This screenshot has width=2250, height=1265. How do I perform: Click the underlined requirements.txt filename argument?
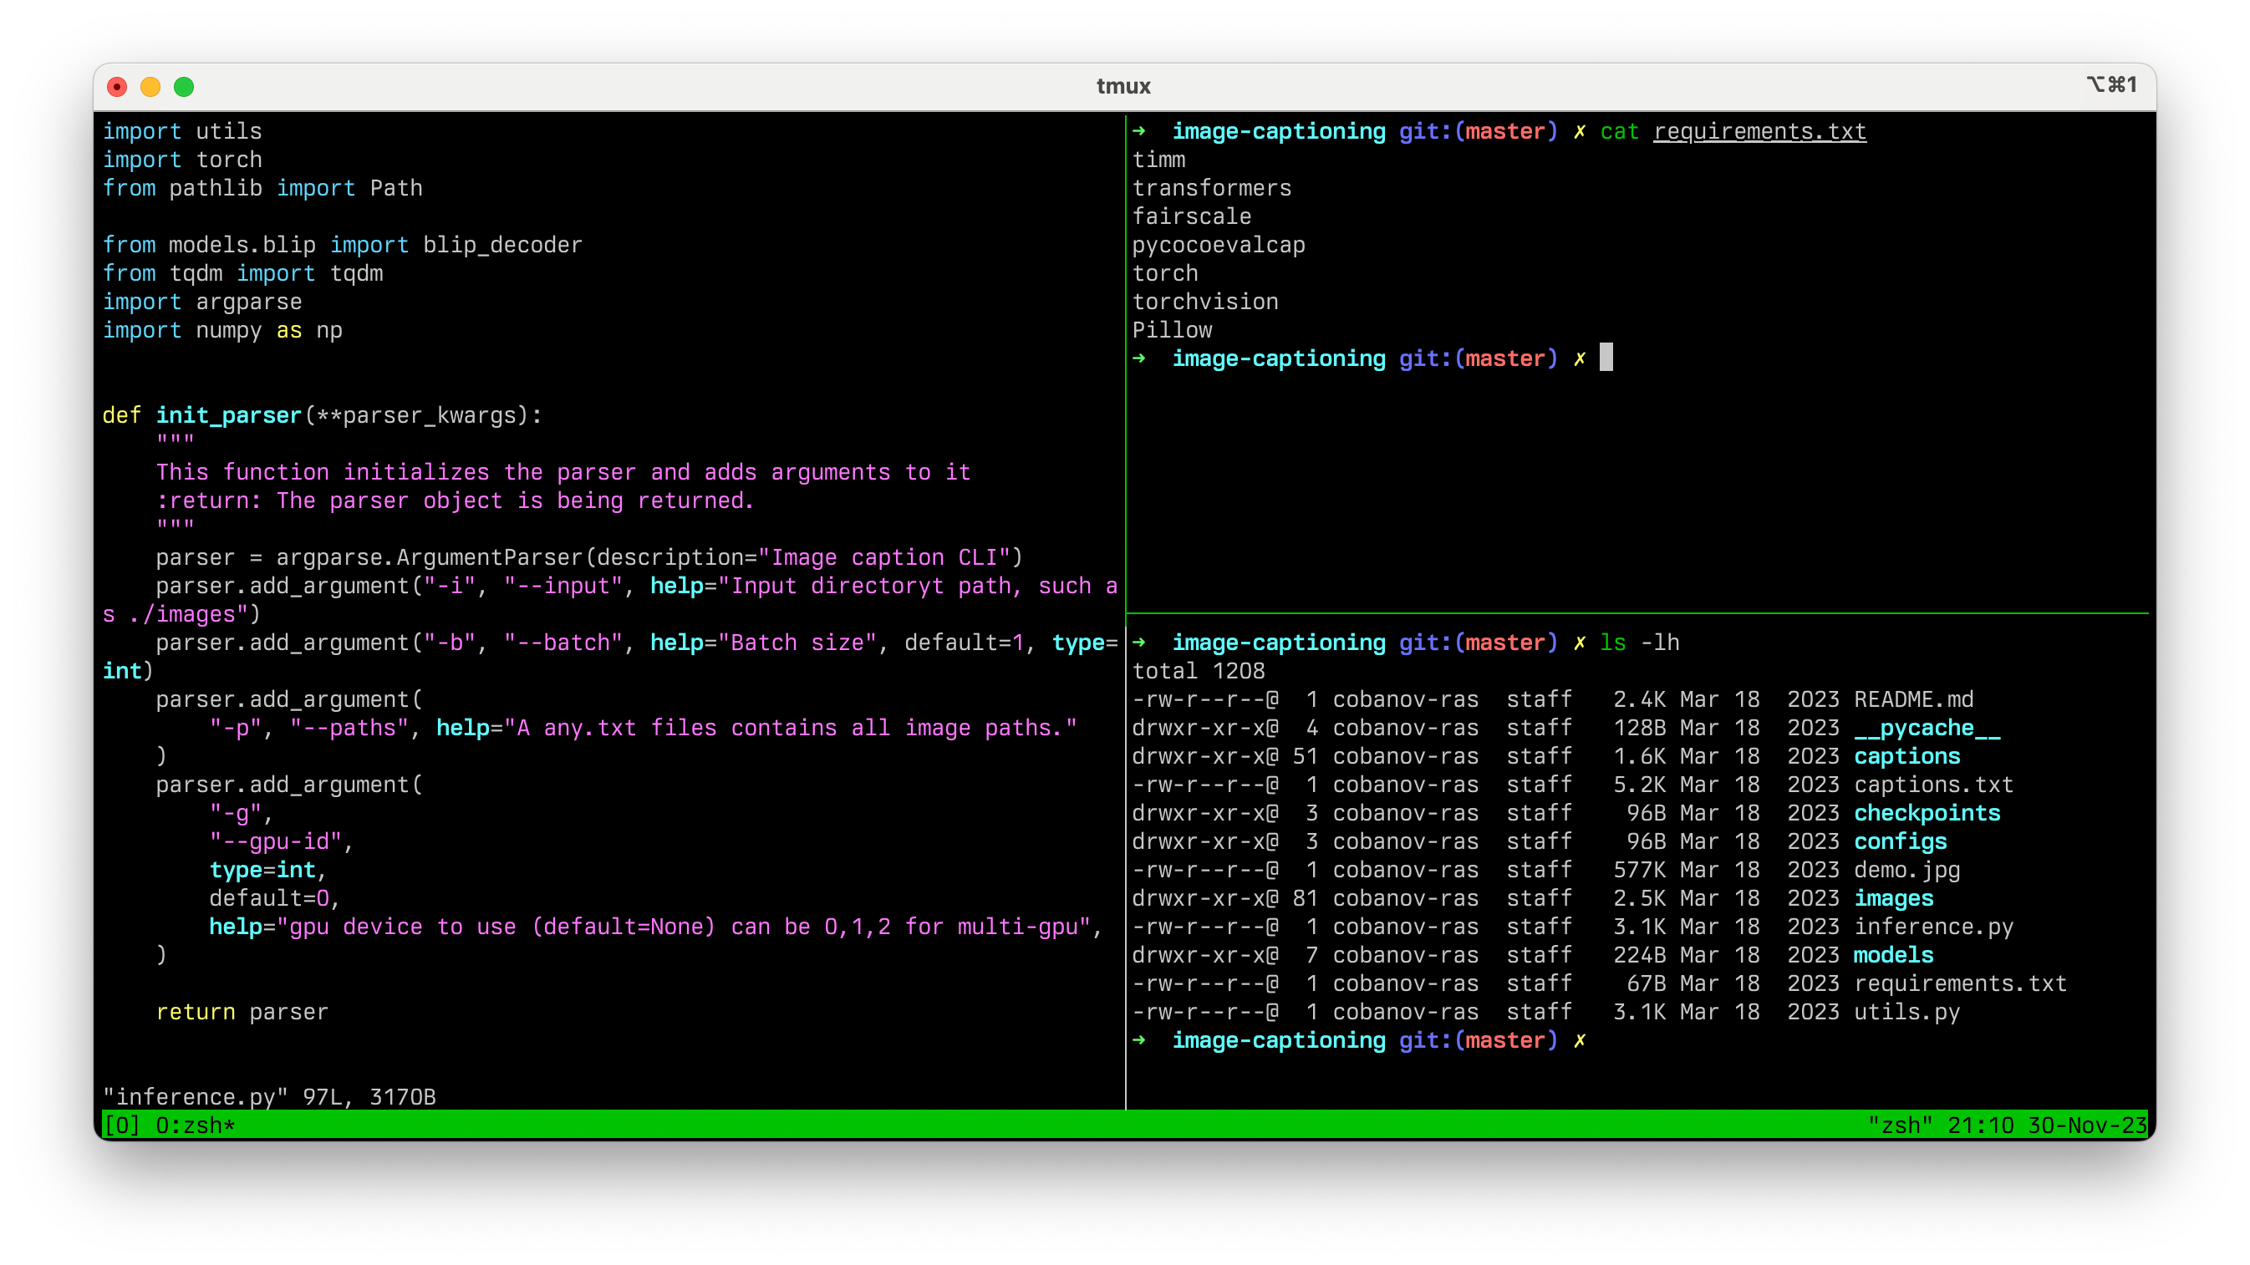1759,132
